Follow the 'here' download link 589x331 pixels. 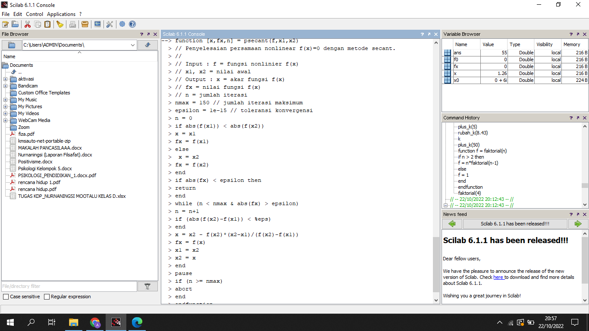pyautogui.click(x=498, y=277)
